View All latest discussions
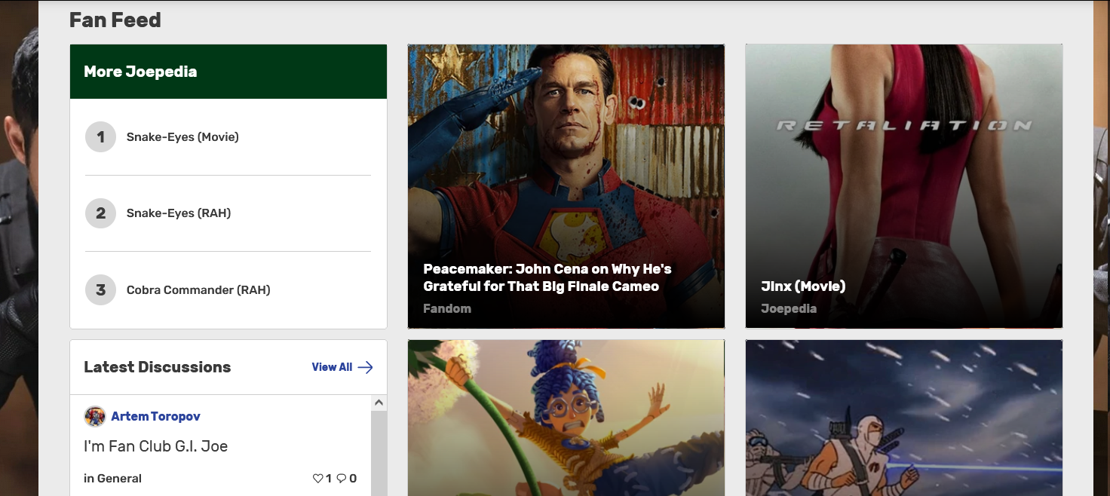This screenshot has width=1110, height=496. [x=332, y=367]
